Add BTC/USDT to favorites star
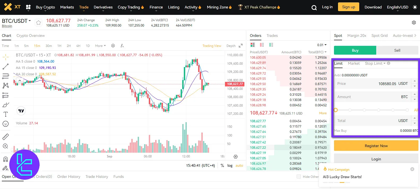Image resolution: width=420 pixels, height=189 pixels. 38,23
